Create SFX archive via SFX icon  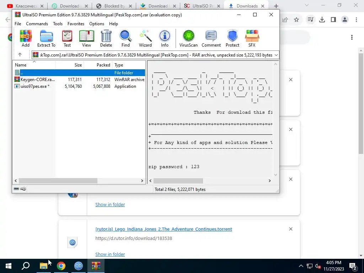point(252,38)
